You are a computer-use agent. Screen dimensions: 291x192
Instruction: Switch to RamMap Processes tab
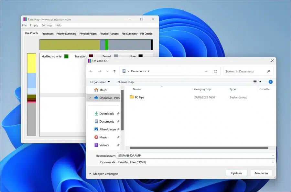pos(48,34)
